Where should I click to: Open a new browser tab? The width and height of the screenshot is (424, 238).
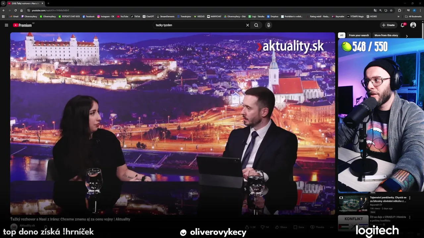(48, 3)
